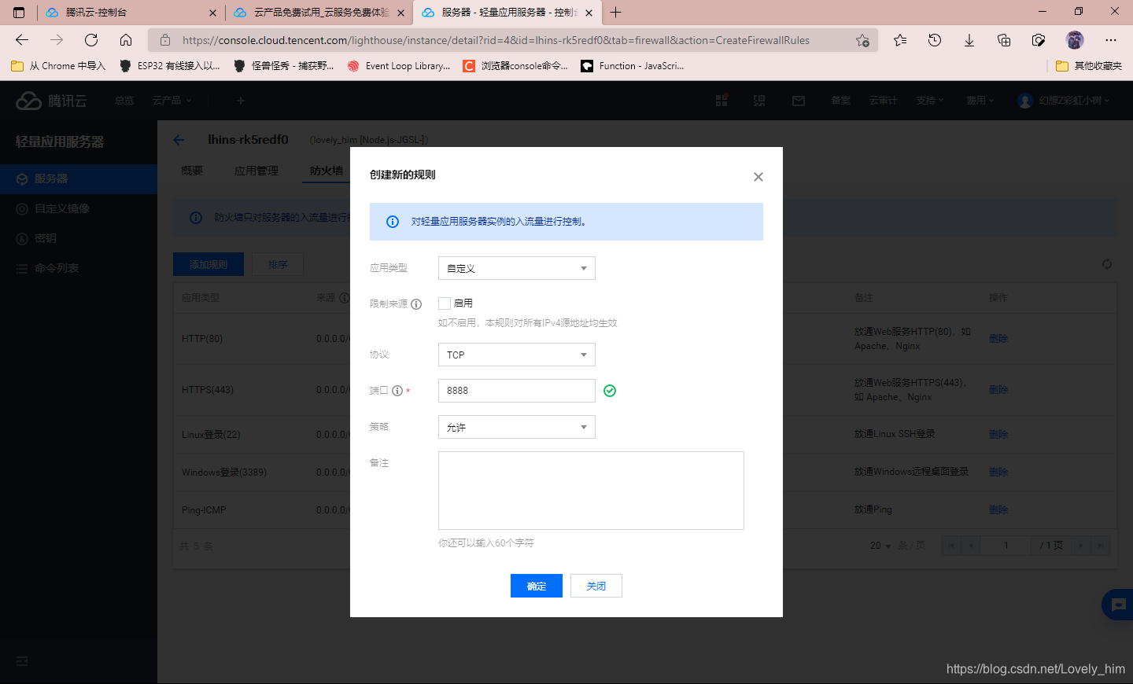
Task: Select 命令列表 in the sidebar
Action: 79,269
